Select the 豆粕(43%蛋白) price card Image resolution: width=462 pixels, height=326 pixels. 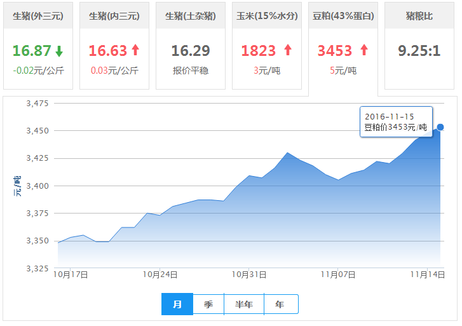click(x=343, y=49)
